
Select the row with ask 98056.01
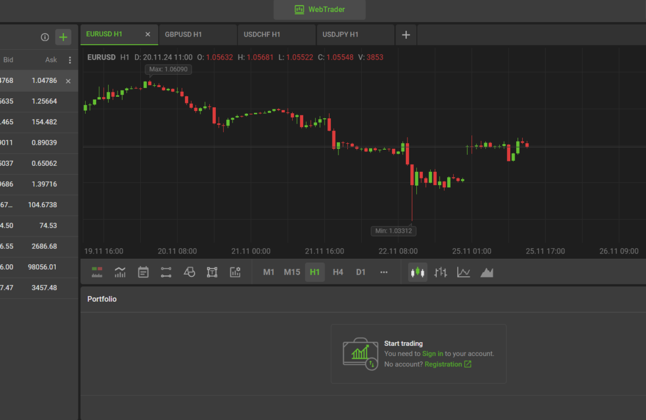(39, 267)
